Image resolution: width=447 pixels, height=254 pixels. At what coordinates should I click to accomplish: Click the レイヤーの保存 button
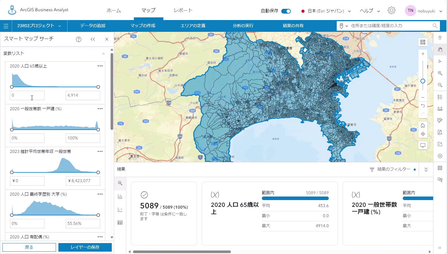(x=85, y=247)
